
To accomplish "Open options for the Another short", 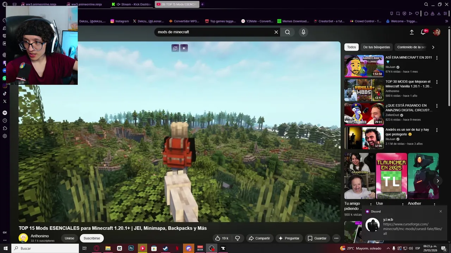I will coord(434,204).
